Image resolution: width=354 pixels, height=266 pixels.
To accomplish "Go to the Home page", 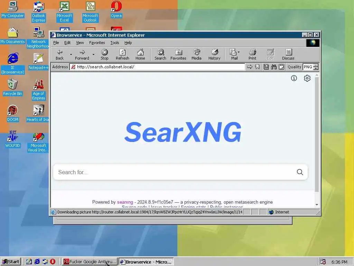I will [140, 54].
